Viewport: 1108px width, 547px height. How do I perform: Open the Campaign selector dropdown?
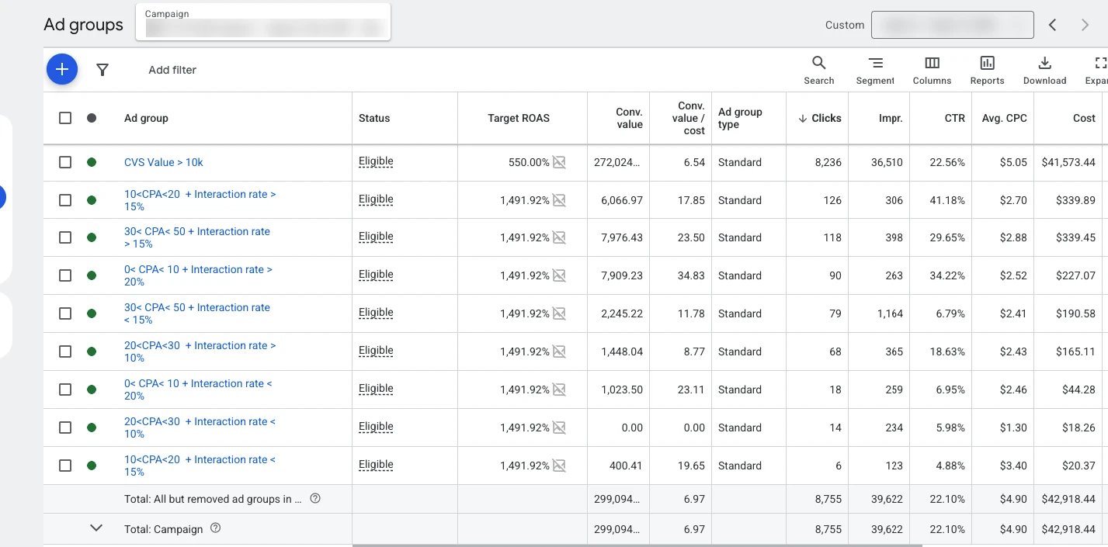point(263,23)
